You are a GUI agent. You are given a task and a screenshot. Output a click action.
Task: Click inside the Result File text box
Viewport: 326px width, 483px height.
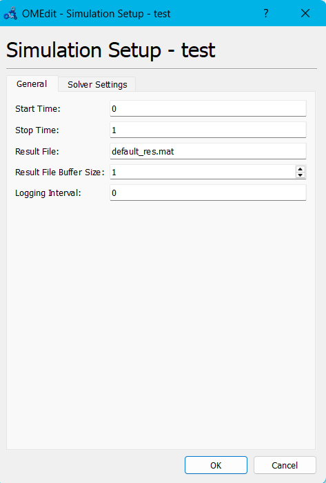pyautogui.click(x=208, y=151)
